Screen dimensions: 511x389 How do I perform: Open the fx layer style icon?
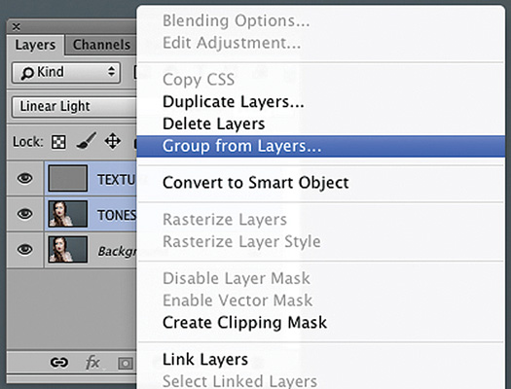(93, 363)
